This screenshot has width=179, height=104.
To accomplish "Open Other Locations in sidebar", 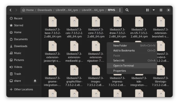I will 24,89.
